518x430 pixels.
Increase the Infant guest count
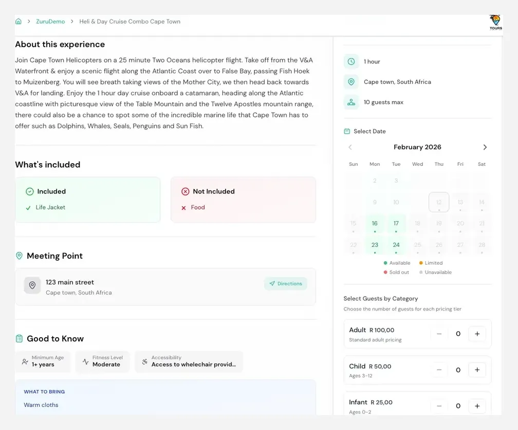click(x=477, y=406)
